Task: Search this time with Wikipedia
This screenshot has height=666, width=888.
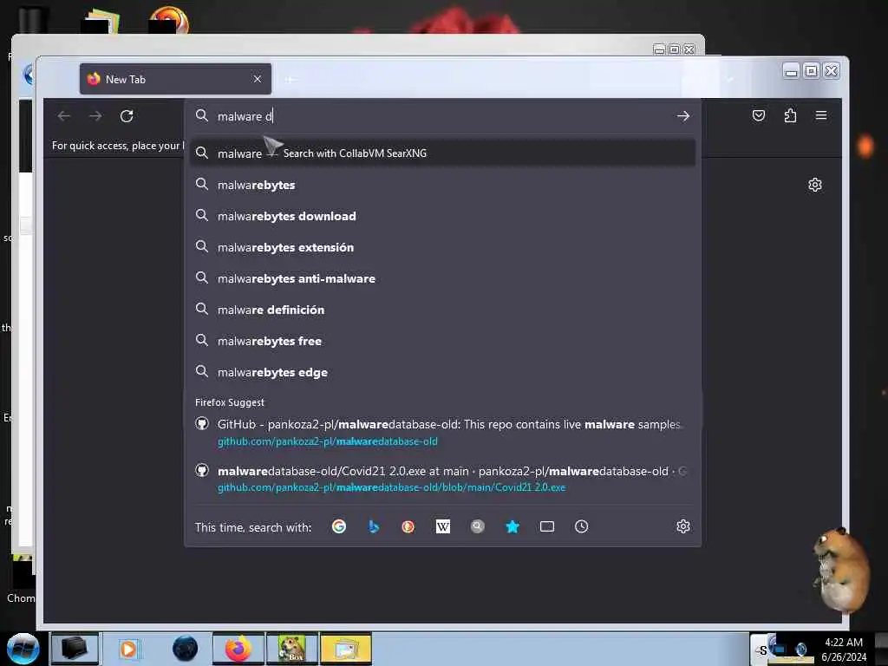Action: pyautogui.click(x=443, y=526)
